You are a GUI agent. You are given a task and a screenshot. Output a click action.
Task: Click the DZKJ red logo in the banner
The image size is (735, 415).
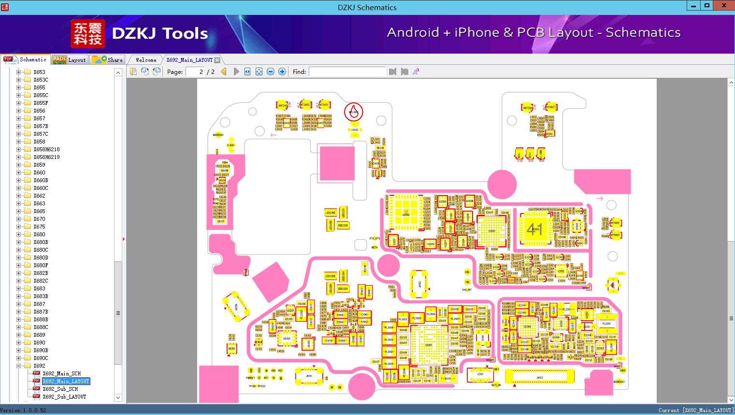(x=87, y=33)
